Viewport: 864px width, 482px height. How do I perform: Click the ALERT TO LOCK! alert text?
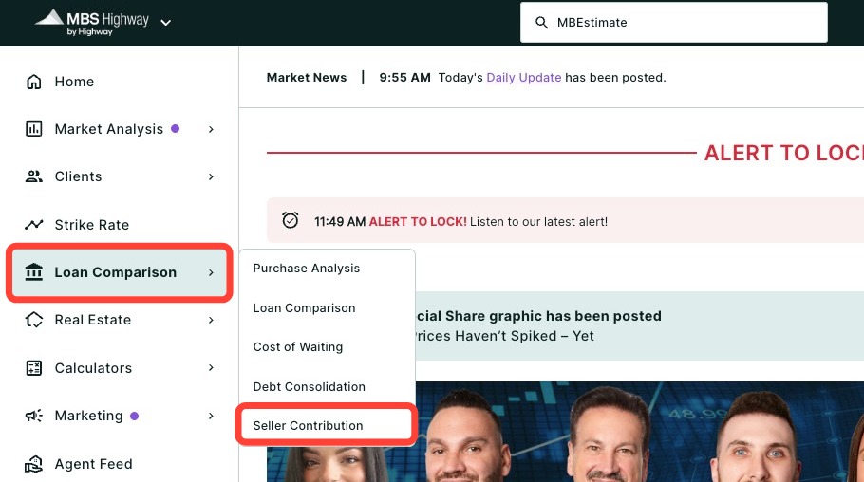(418, 221)
